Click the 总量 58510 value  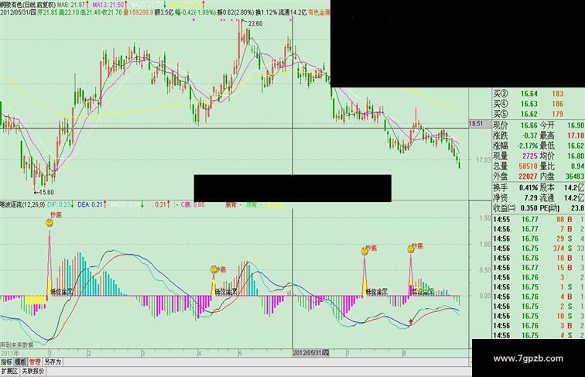(528, 166)
